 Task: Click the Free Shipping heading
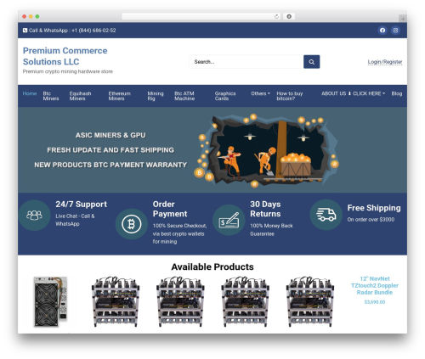(x=374, y=208)
